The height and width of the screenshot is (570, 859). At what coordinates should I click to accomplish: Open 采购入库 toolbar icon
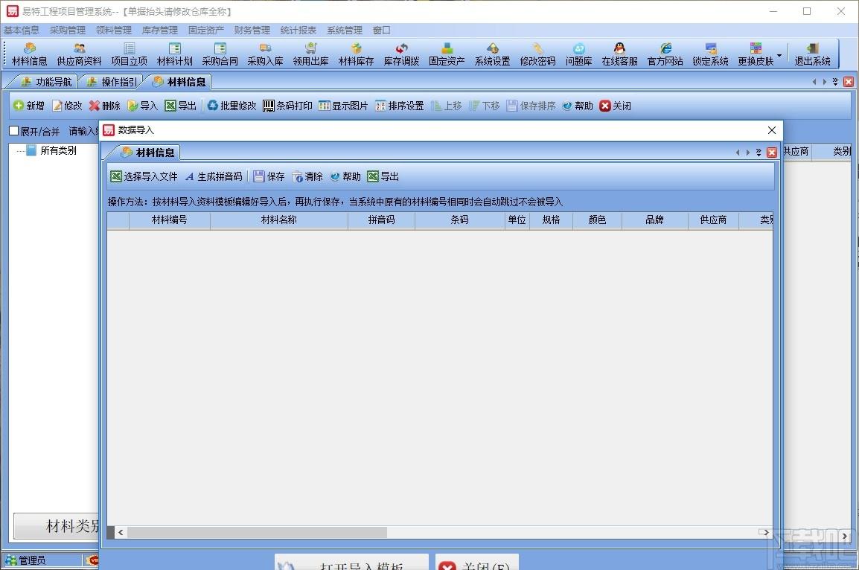265,54
